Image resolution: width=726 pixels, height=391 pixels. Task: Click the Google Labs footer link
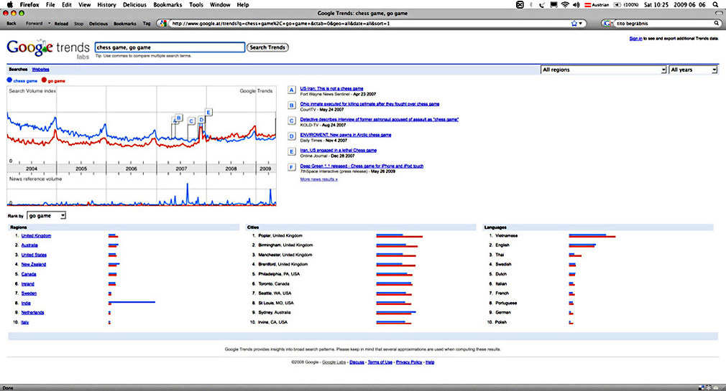334,362
